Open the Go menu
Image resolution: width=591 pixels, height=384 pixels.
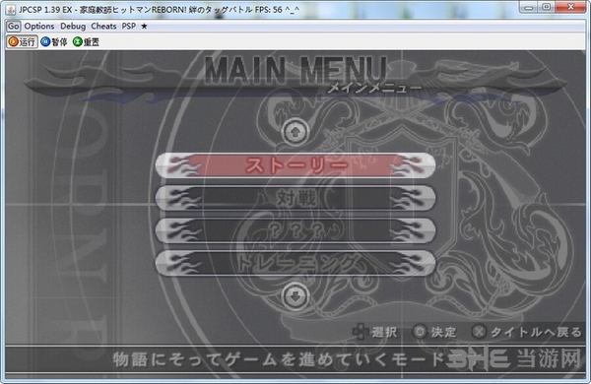click(x=13, y=26)
